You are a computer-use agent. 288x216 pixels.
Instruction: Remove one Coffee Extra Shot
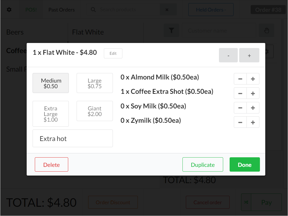coord(240,93)
